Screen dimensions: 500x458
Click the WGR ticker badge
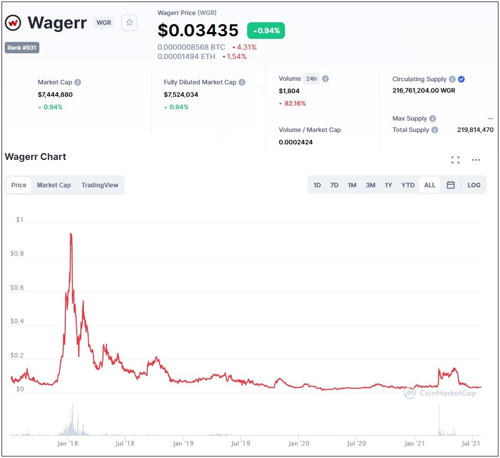104,23
